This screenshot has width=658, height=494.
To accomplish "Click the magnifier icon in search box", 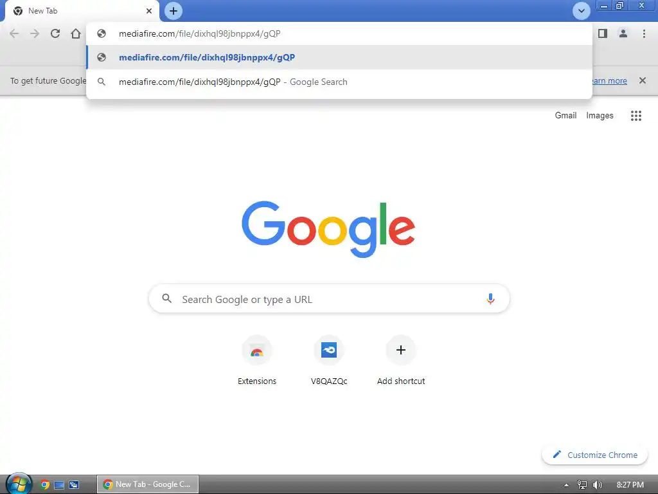I will (x=167, y=298).
